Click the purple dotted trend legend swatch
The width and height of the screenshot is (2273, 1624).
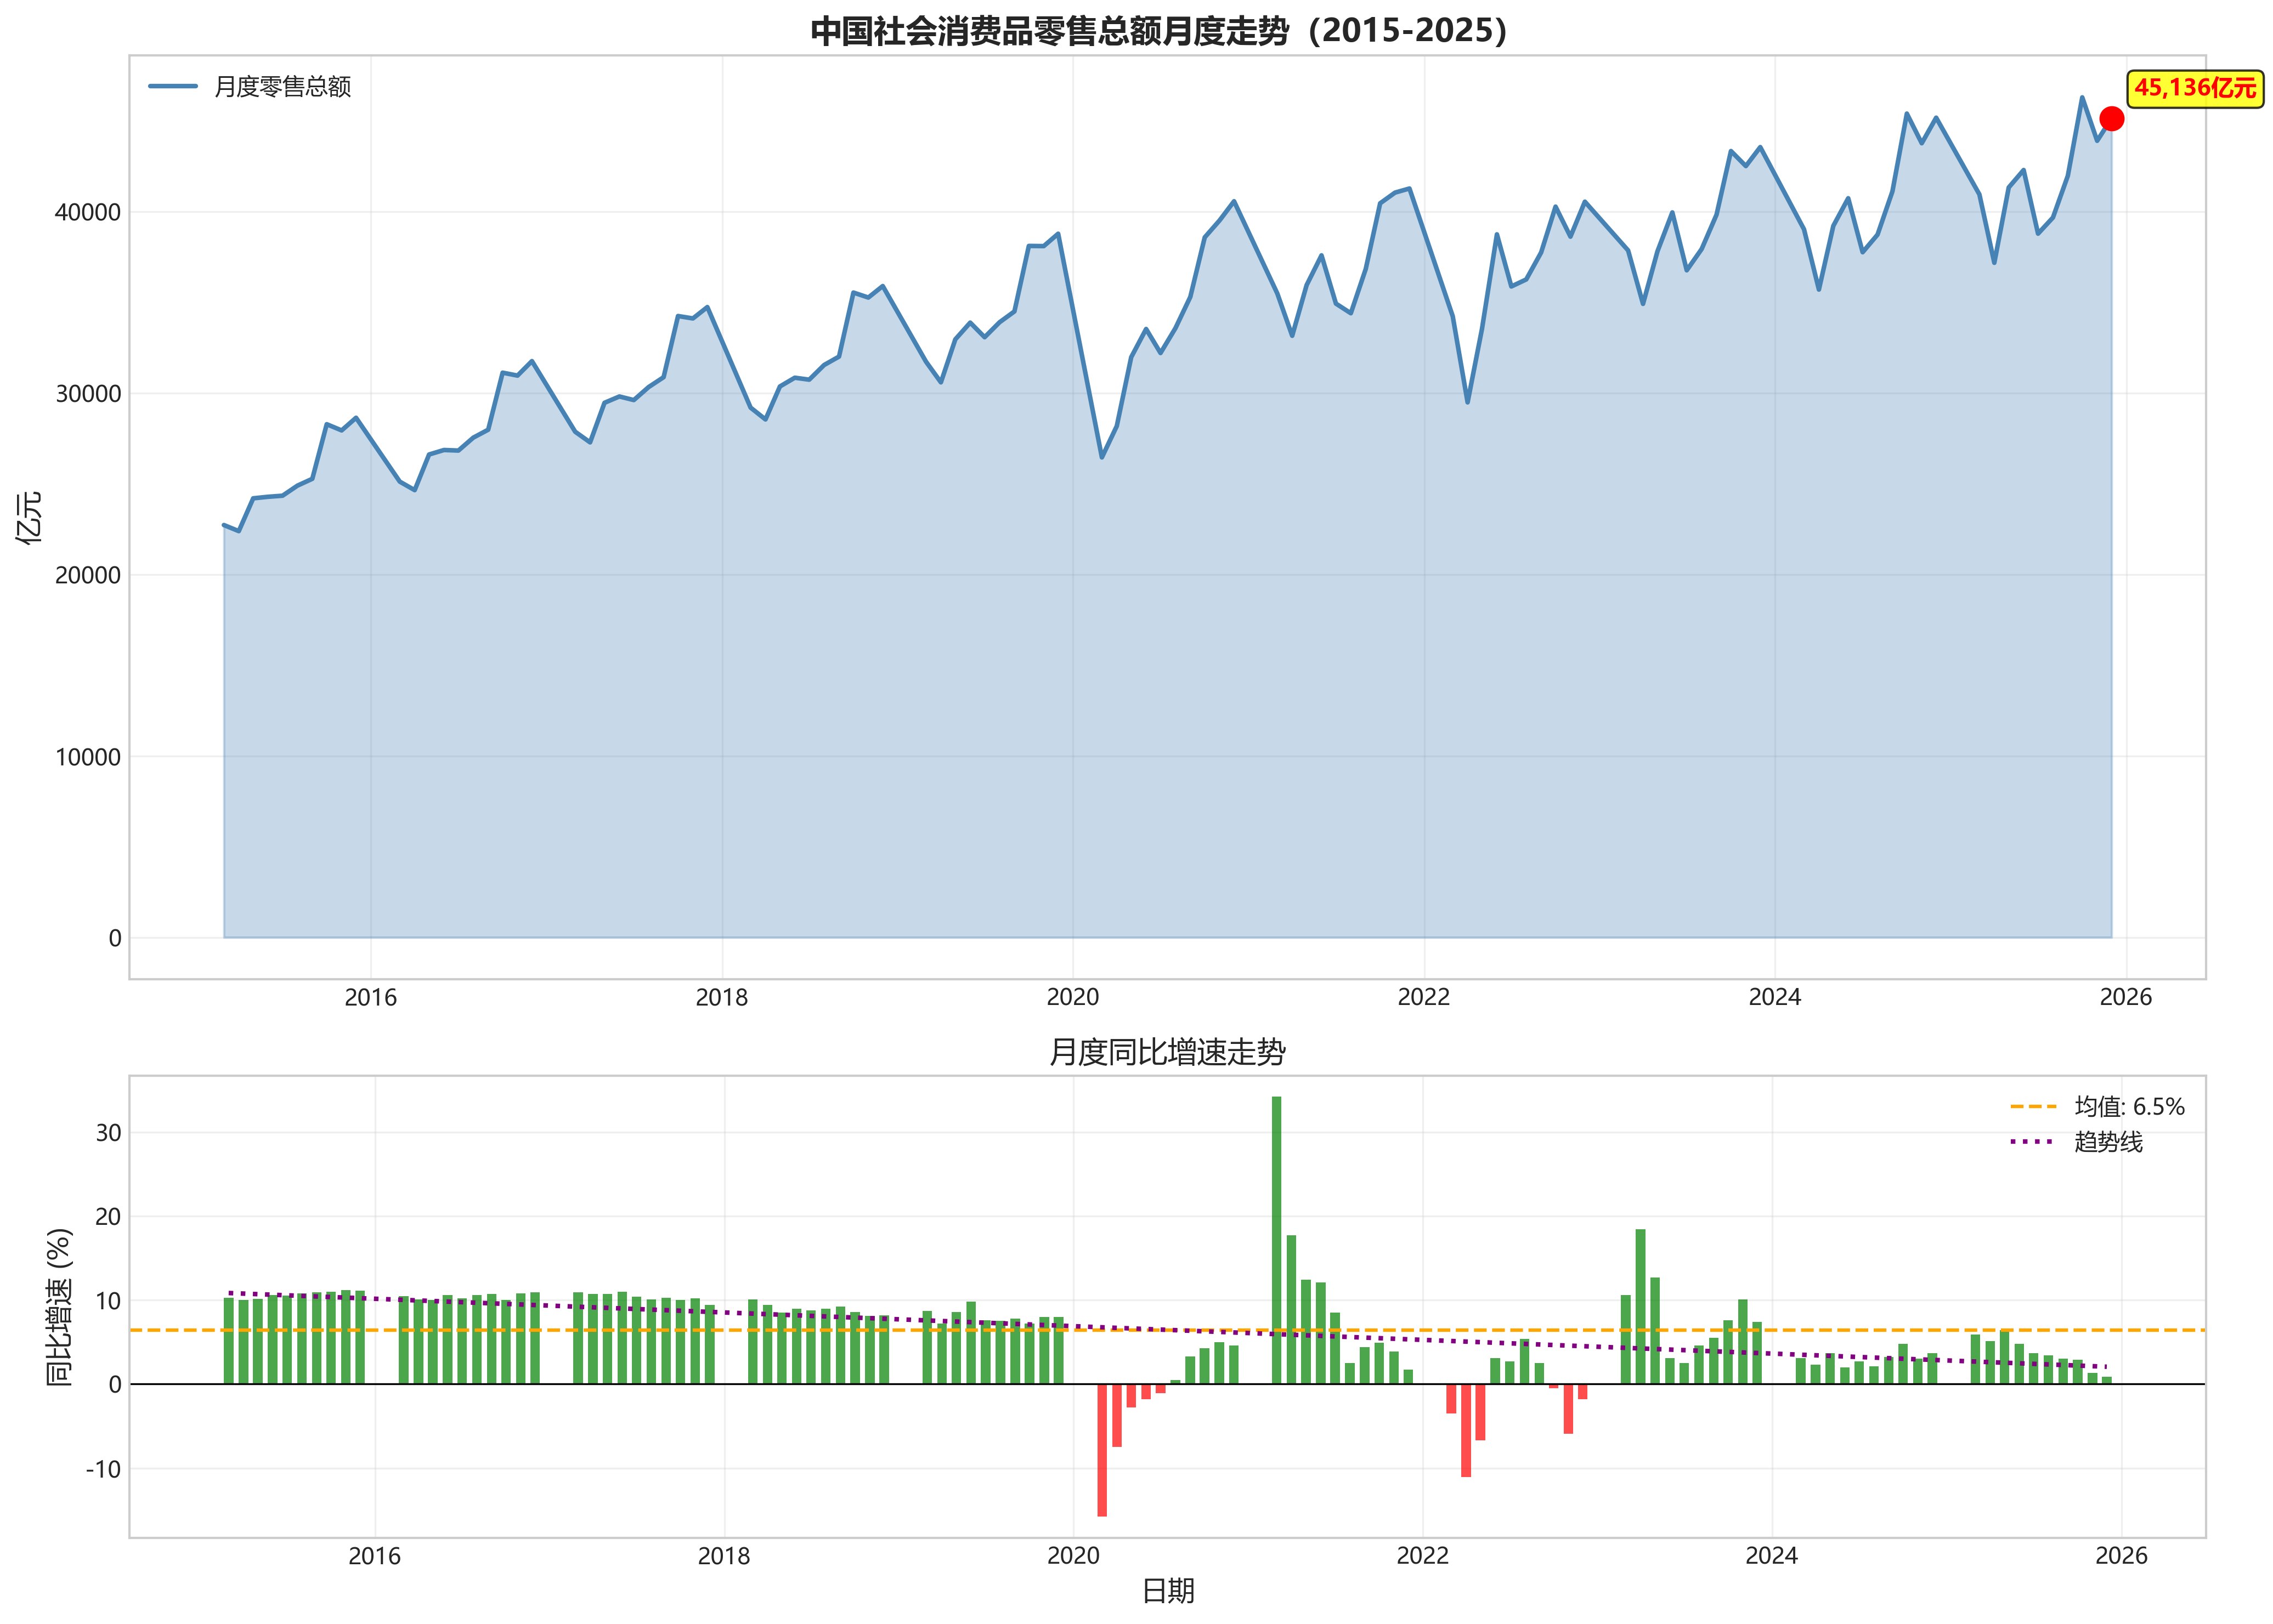tap(2033, 1142)
